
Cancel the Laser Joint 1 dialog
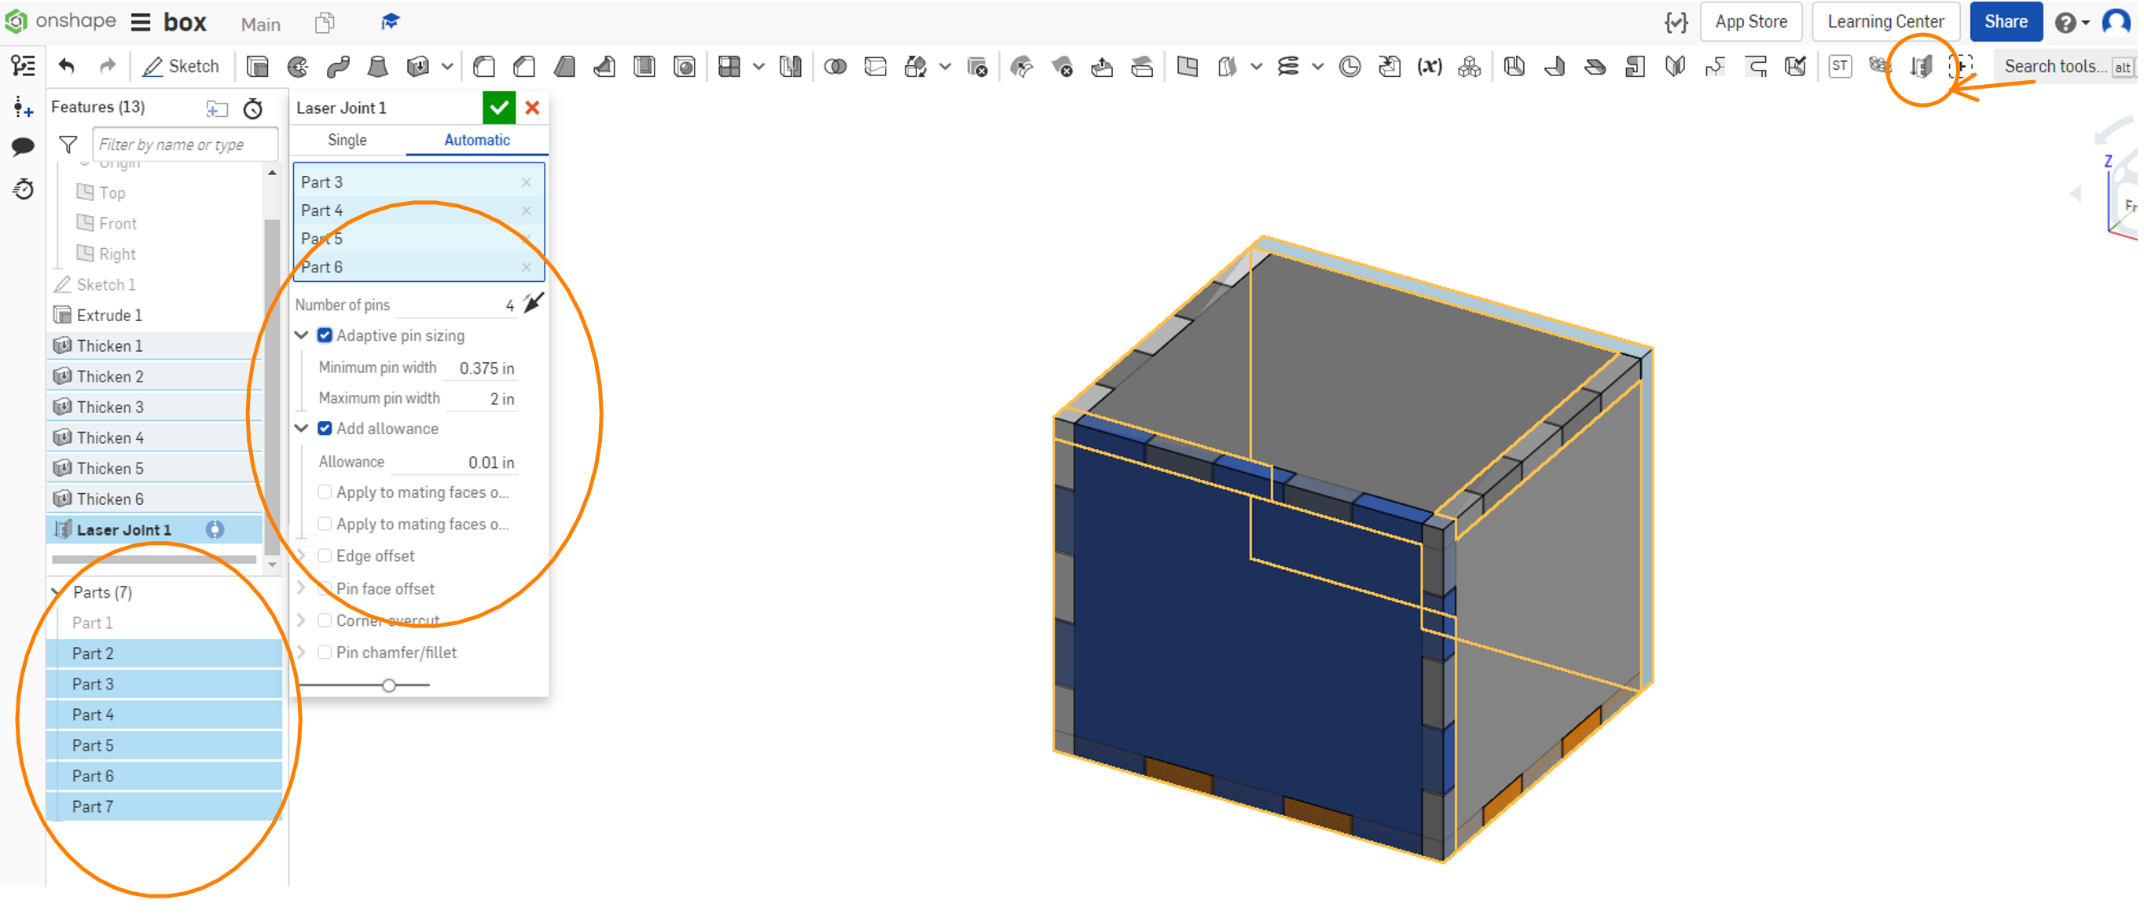tap(533, 108)
